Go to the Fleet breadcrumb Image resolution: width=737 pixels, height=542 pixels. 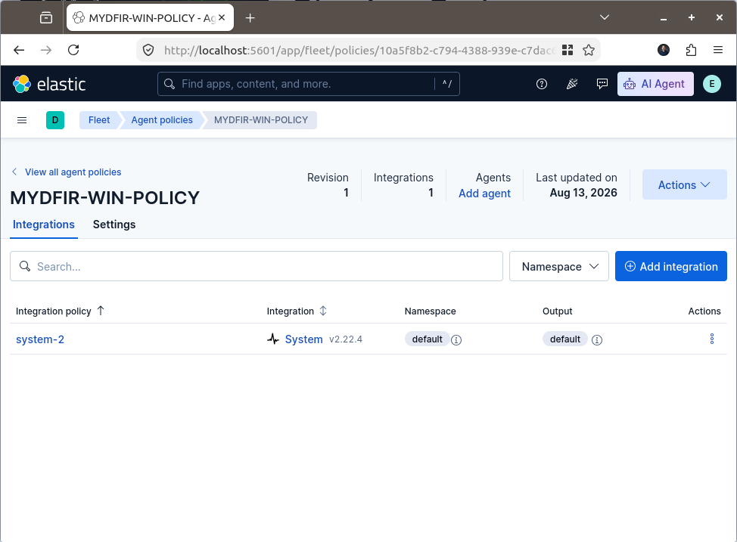[98, 120]
